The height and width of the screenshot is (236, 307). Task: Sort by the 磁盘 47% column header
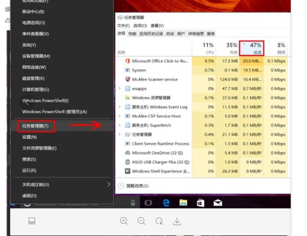click(252, 48)
